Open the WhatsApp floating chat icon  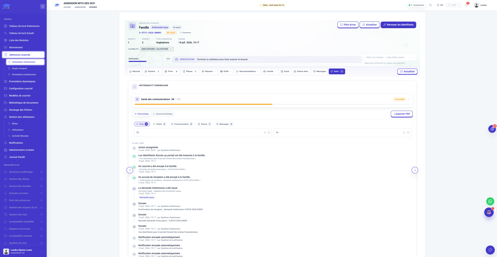pos(490,201)
